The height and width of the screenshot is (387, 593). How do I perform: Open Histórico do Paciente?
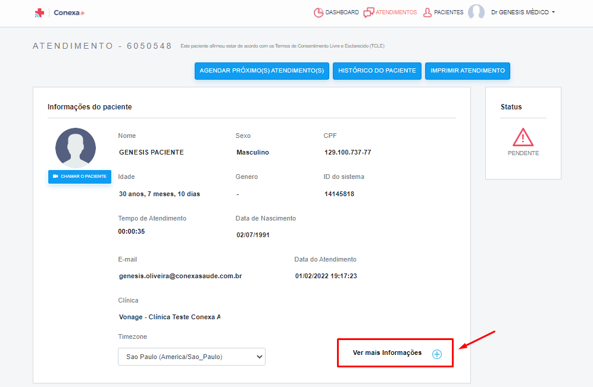(377, 71)
